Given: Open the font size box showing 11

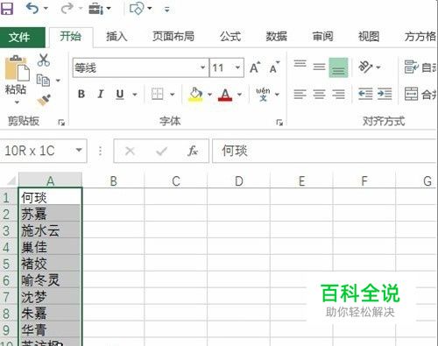Looking at the screenshot, I should pos(227,67).
